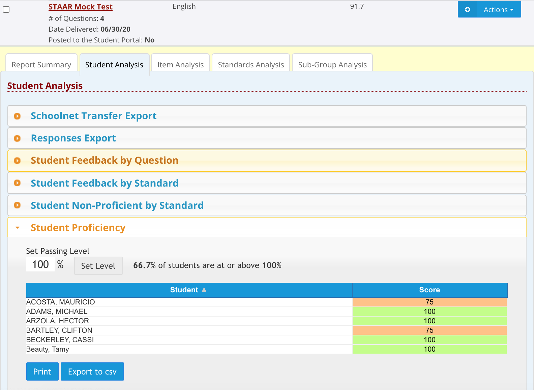Expand the Student Non-Proficient by Standard section
The width and height of the screenshot is (534, 390).
(x=117, y=205)
